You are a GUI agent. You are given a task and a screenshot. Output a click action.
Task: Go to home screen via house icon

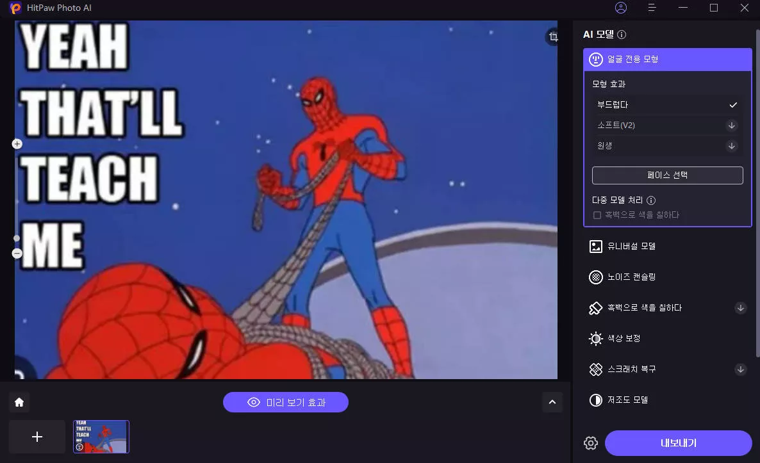[x=19, y=402]
